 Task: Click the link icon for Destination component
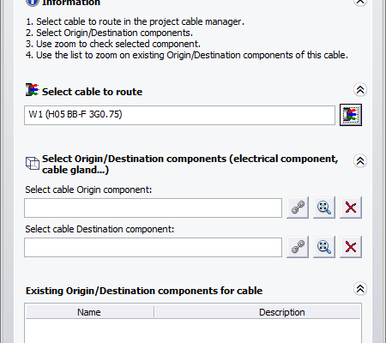298,247
